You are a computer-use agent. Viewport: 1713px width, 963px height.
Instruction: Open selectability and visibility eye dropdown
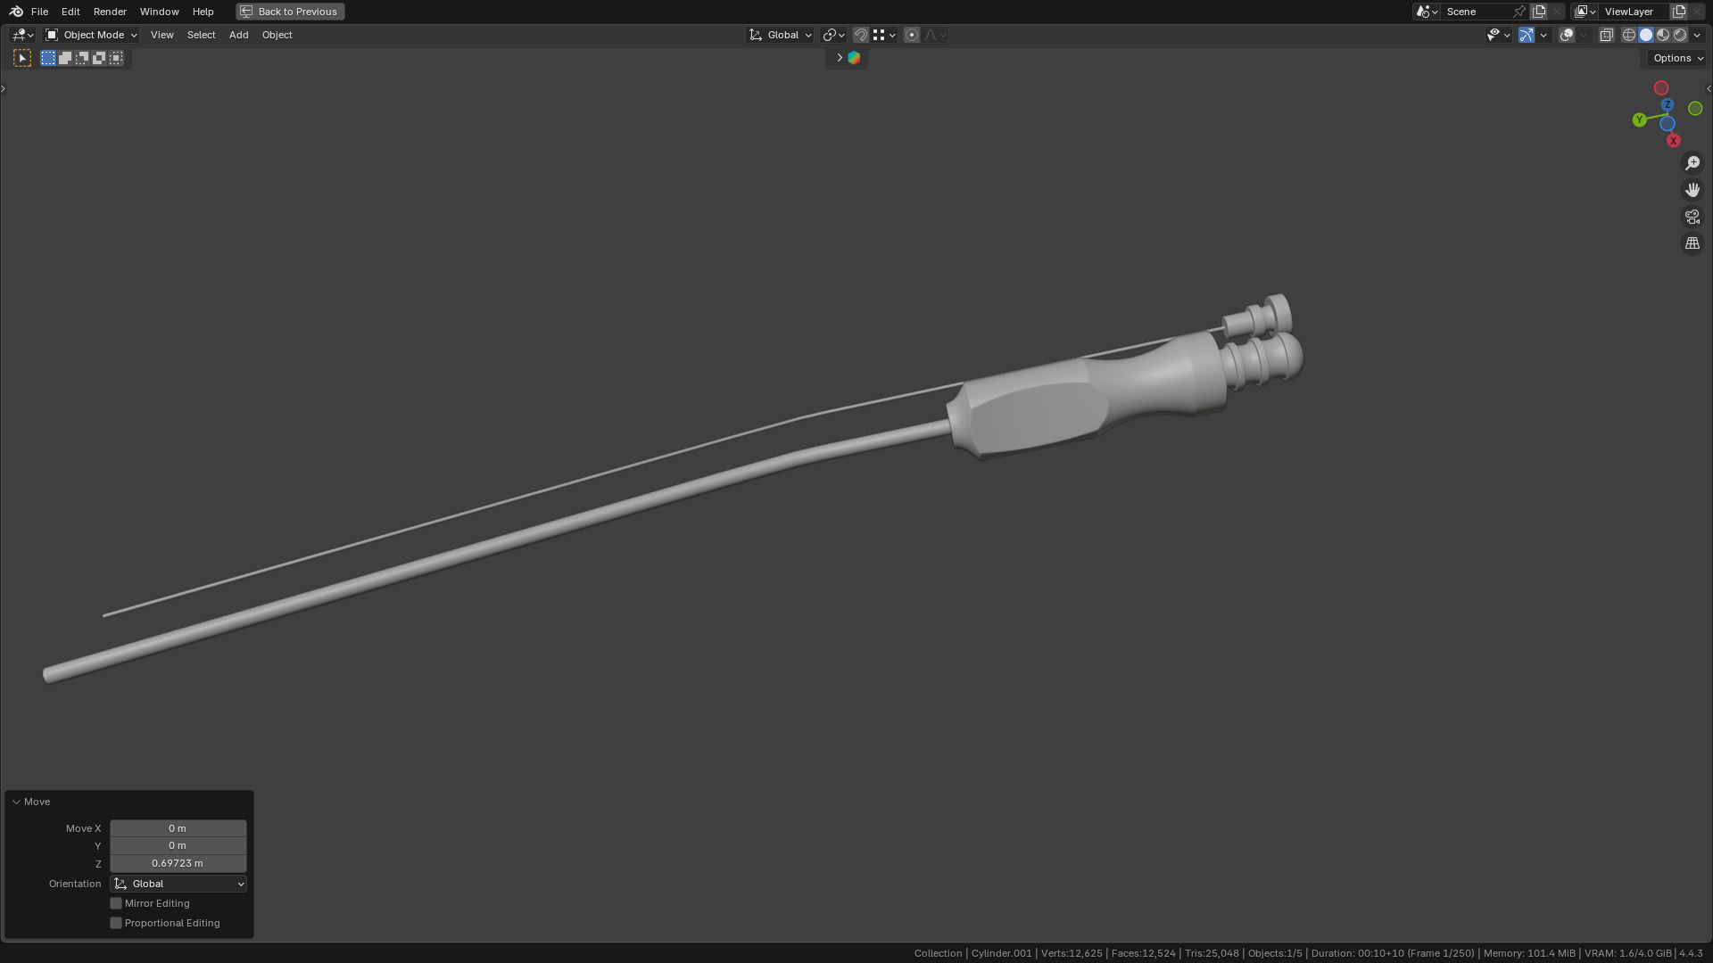[1498, 35]
